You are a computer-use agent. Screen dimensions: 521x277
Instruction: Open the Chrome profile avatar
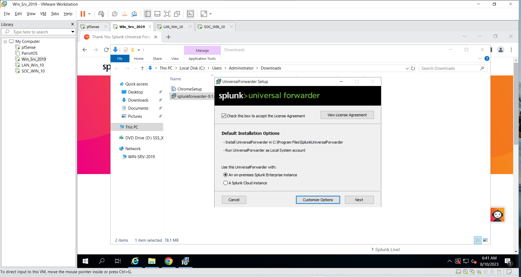pos(501,50)
